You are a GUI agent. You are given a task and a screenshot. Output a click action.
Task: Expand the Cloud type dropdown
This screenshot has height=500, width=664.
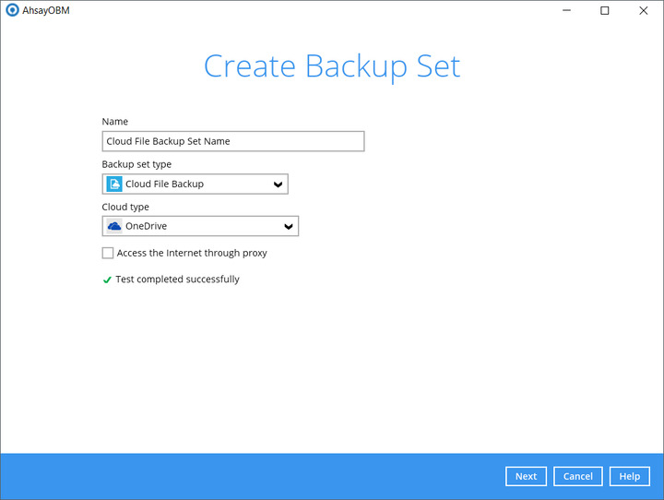(200, 226)
